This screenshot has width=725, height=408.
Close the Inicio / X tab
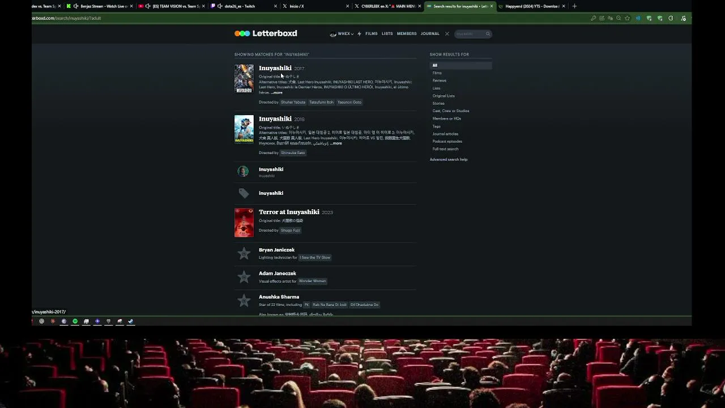coord(348,6)
